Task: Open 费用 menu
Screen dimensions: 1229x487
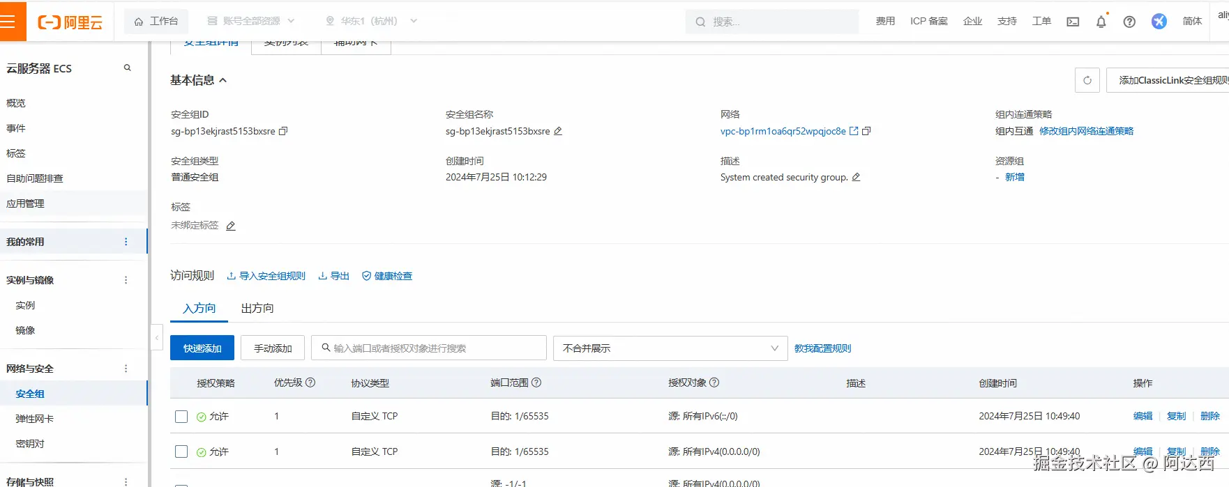Action: (885, 21)
